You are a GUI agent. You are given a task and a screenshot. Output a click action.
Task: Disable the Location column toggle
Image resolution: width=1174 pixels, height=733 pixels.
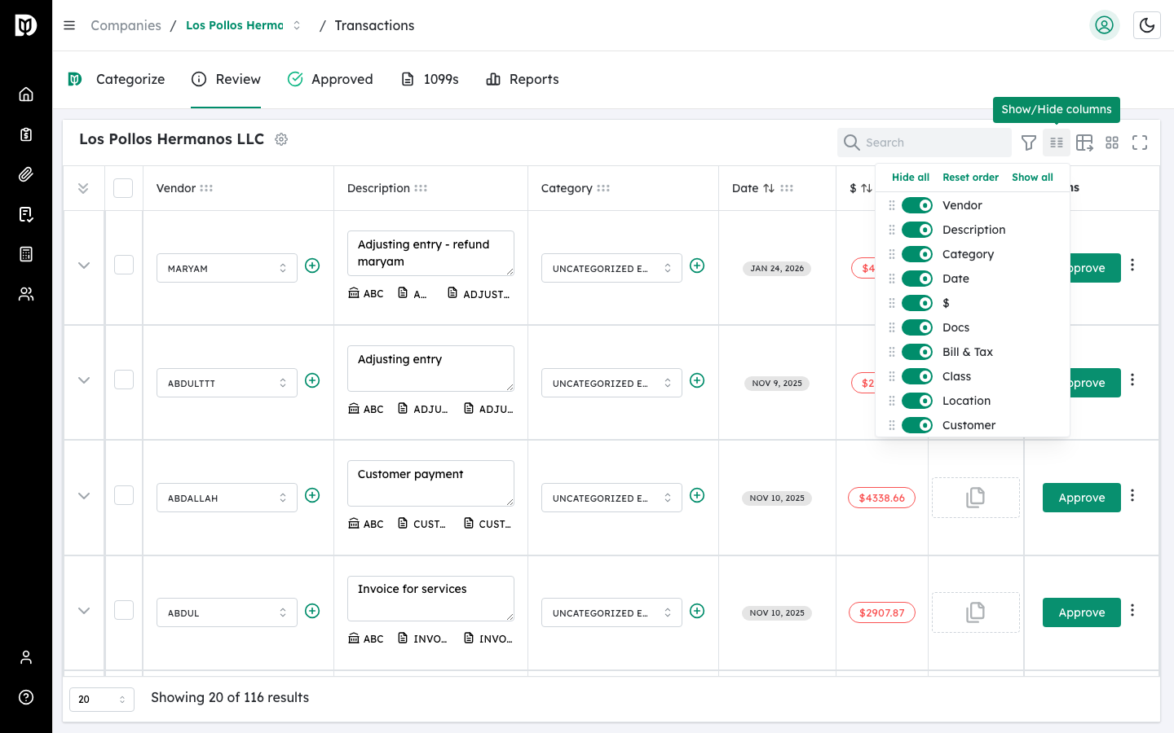click(x=917, y=400)
